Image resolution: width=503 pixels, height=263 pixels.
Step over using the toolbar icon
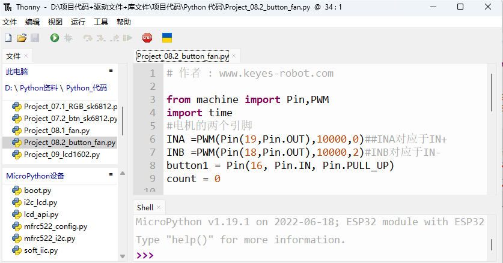click(x=88, y=38)
